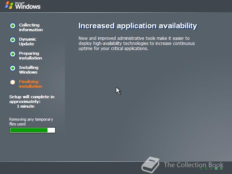Screen dimensions: 232x174
Task: Click the Windows wordmark in the header
Action: (x=28, y=6)
